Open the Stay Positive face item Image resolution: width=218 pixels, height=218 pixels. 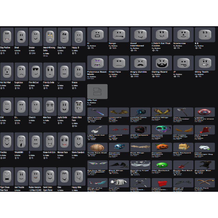(x=7, y=37)
